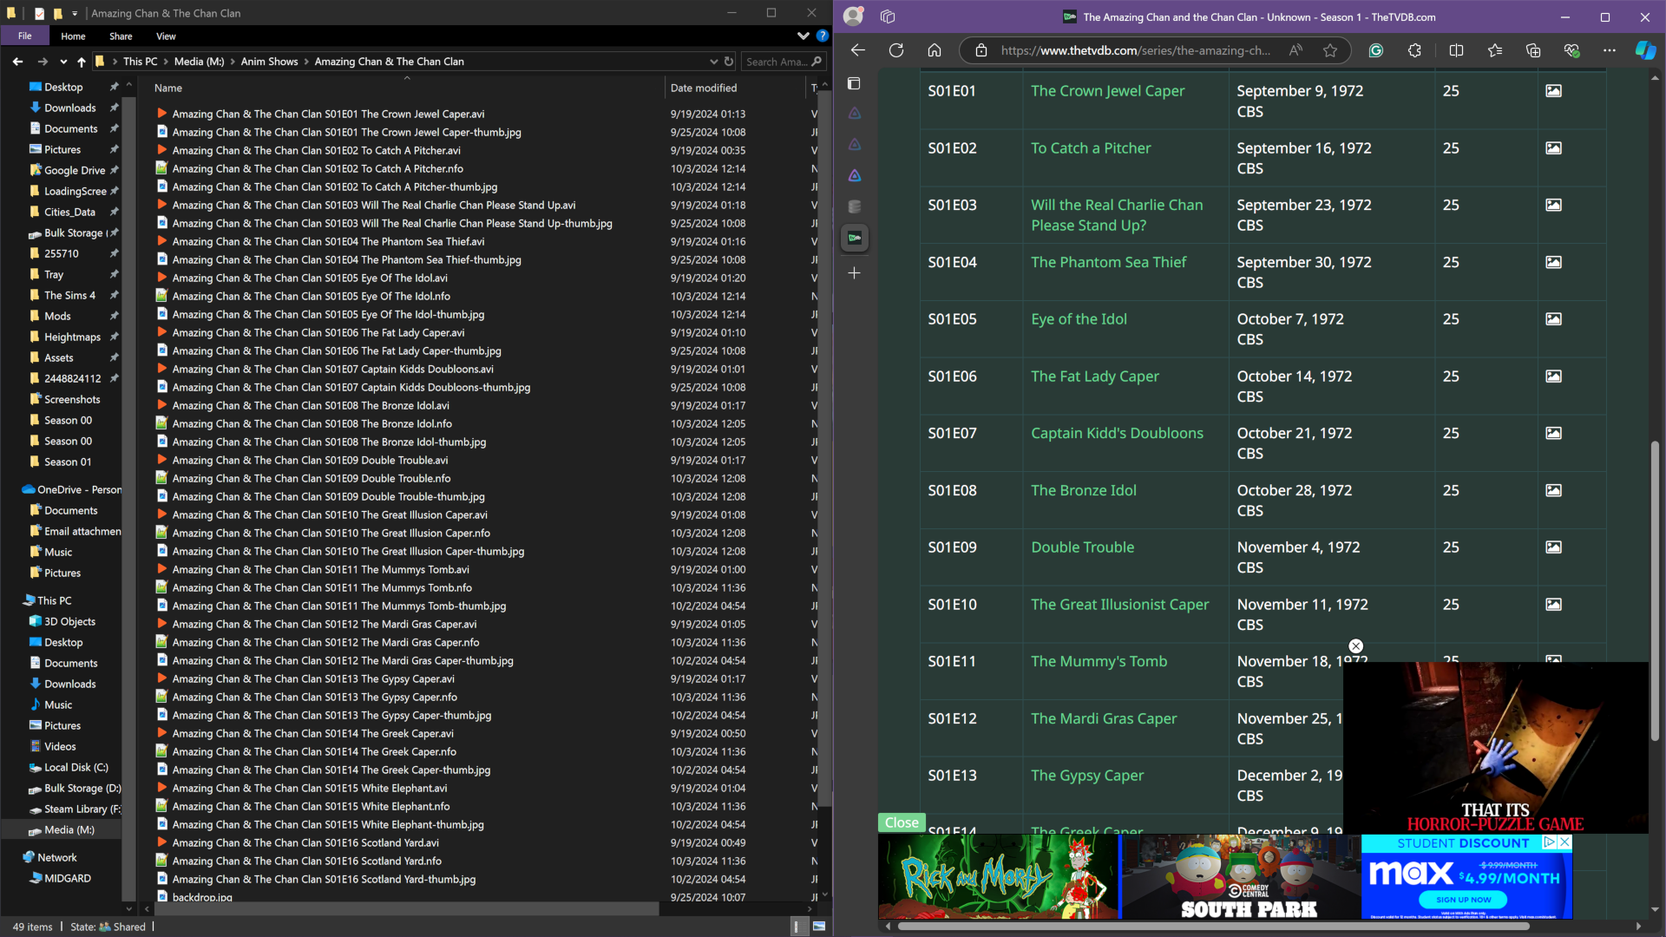Go up one folder in Explorer

click(82, 62)
